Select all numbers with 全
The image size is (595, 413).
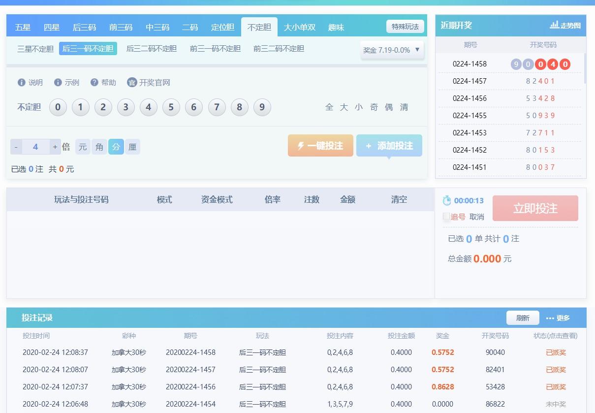coord(329,107)
